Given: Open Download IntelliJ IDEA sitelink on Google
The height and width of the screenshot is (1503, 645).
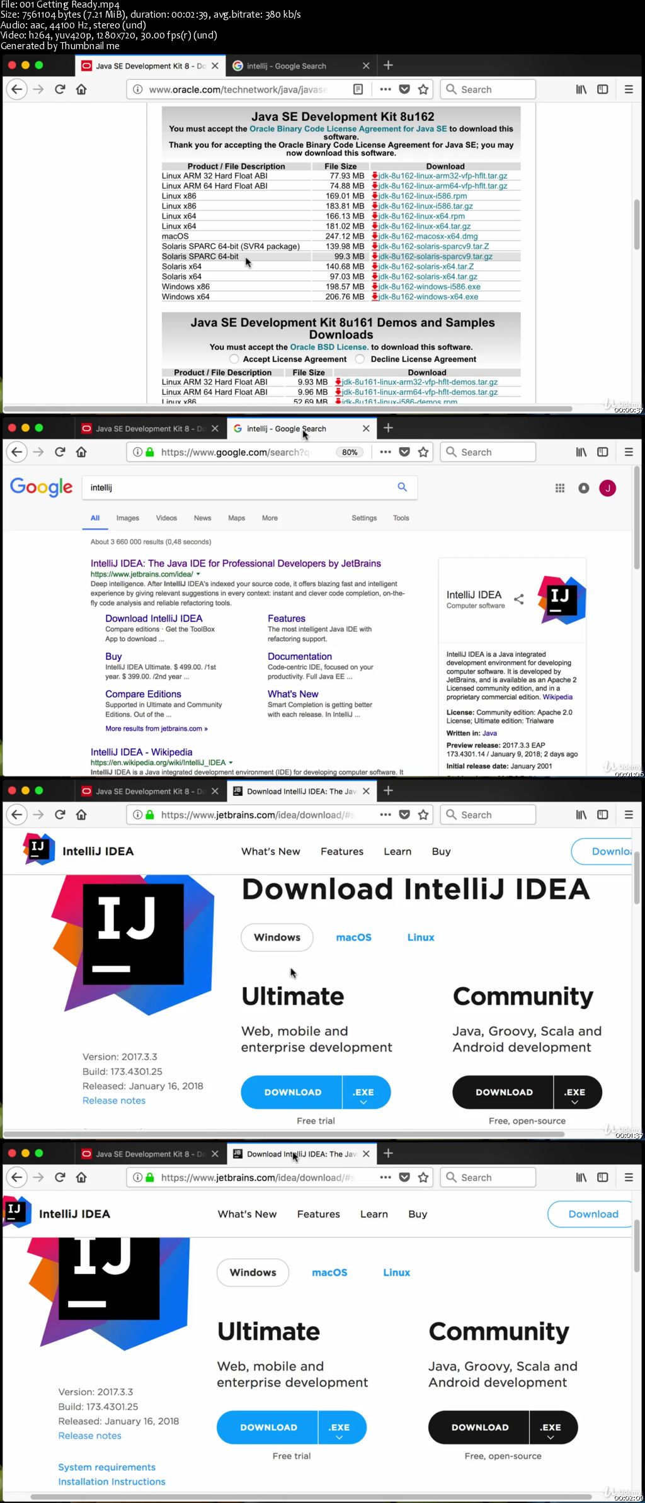Looking at the screenshot, I should point(154,618).
